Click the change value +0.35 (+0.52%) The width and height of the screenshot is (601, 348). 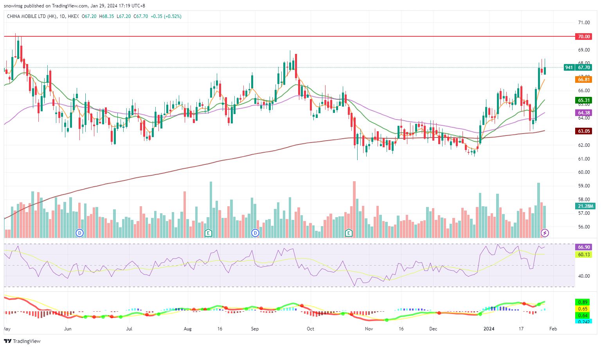click(166, 16)
